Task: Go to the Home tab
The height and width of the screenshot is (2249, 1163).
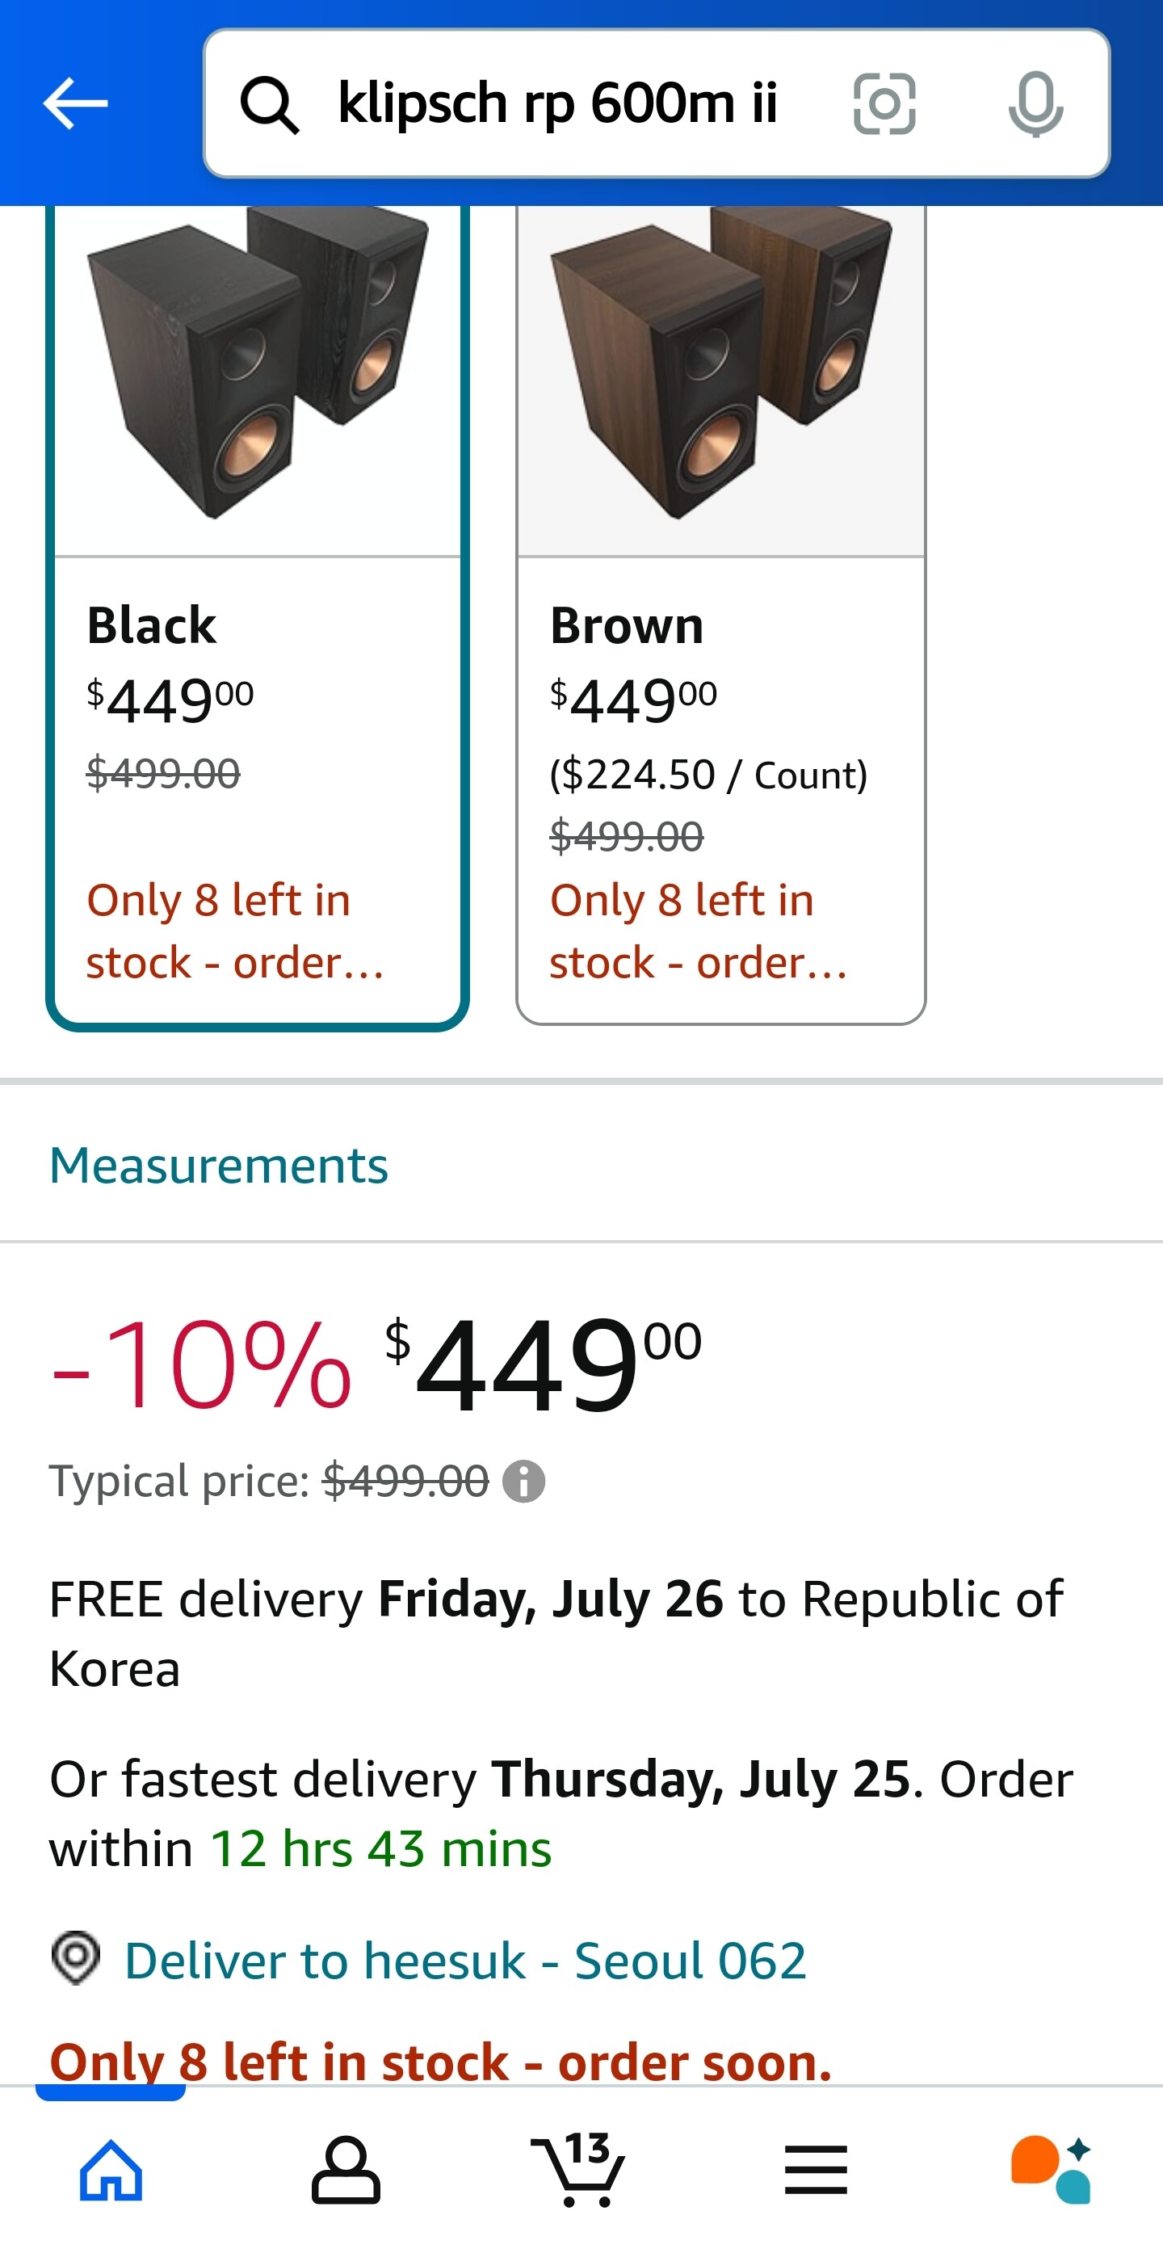Action: click(111, 2171)
